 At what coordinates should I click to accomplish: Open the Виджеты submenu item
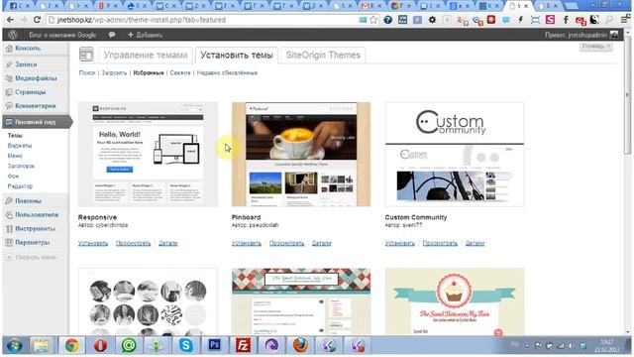click(x=20, y=146)
